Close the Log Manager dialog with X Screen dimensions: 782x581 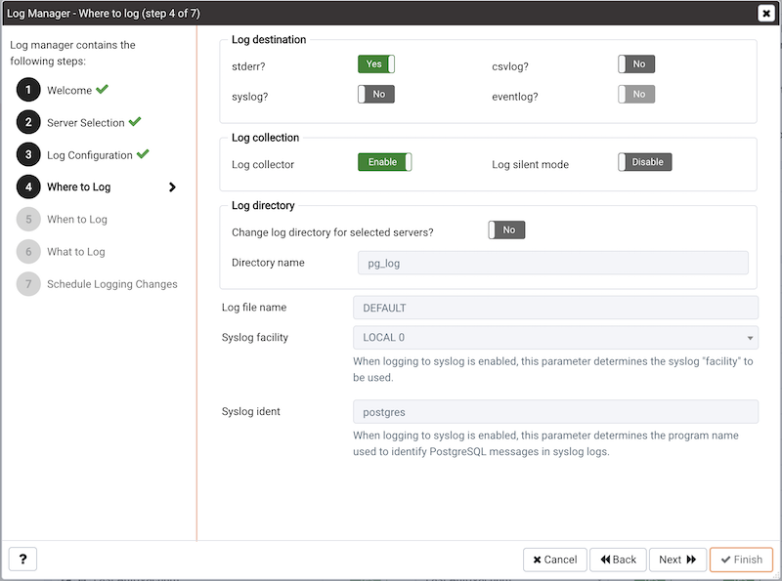point(766,13)
